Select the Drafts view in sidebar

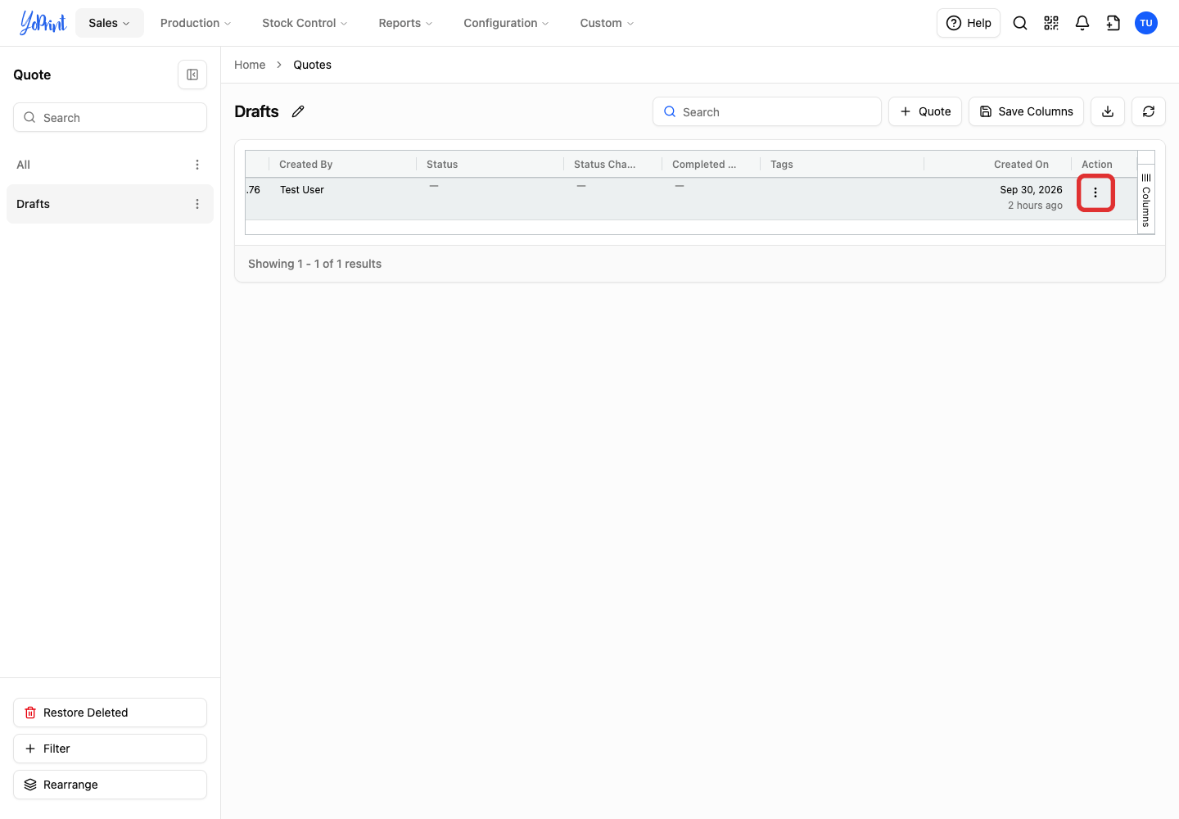tap(110, 204)
